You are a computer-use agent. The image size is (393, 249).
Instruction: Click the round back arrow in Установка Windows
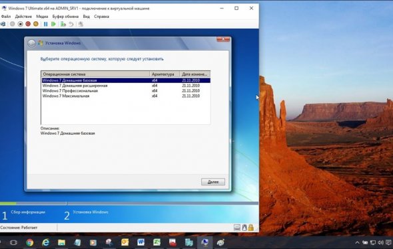(x=31, y=43)
